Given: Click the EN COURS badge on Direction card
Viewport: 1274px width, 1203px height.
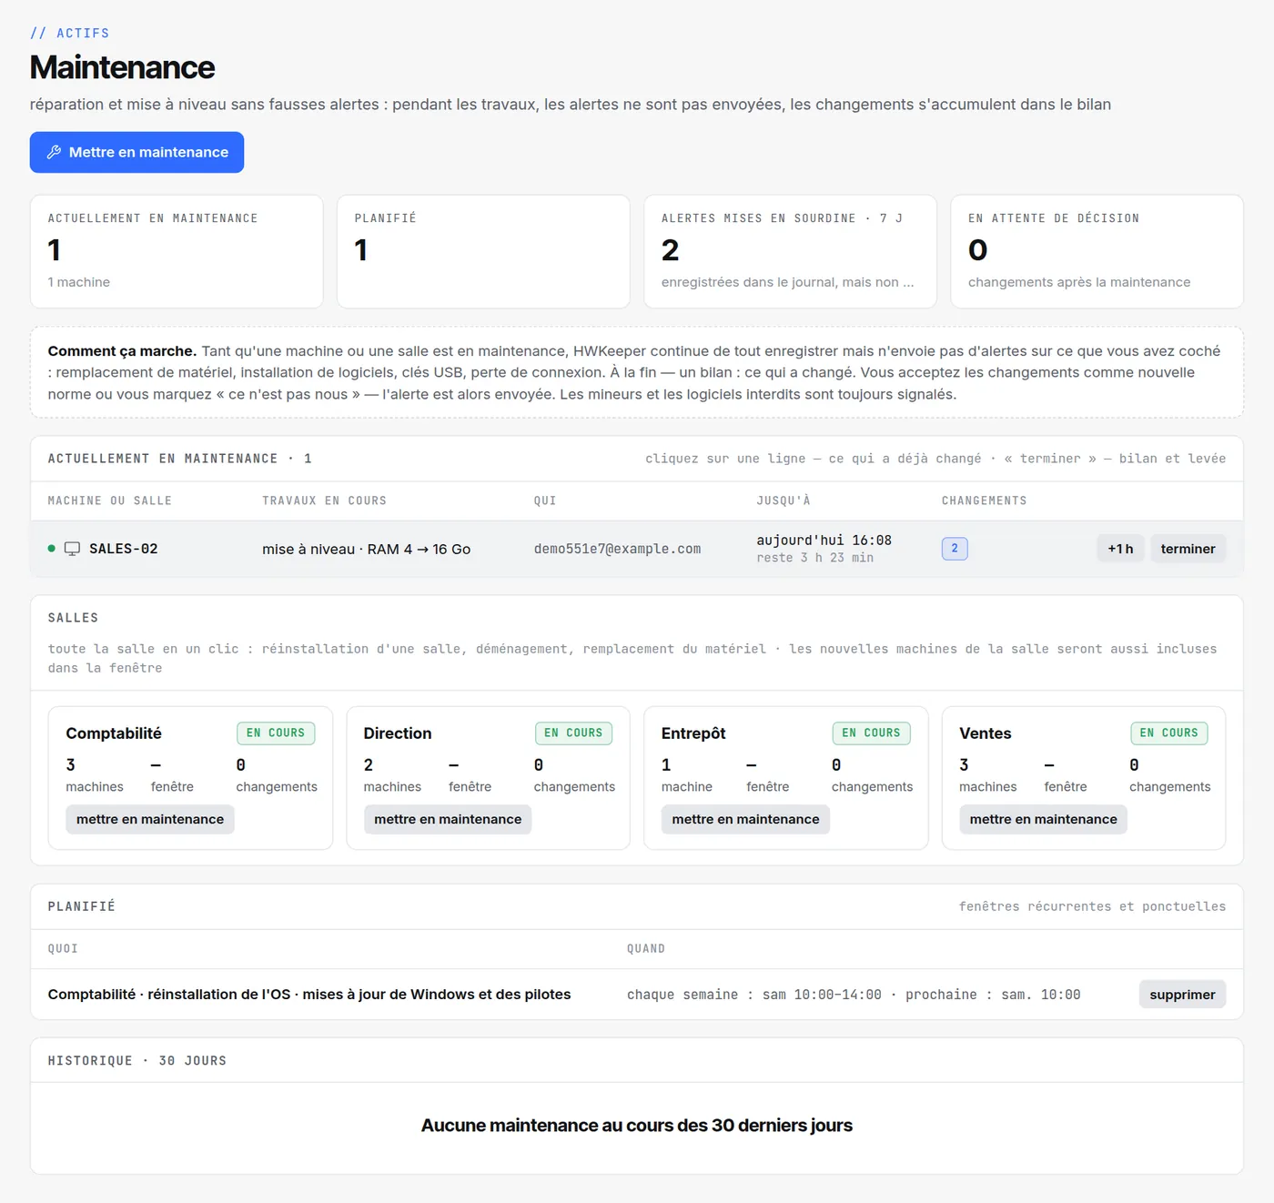Looking at the screenshot, I should click(x=573, y=733).
